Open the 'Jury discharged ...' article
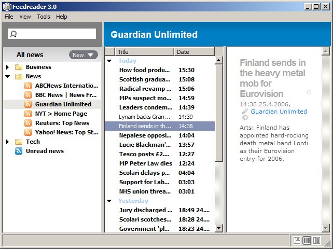Image resolution: width=333 pixels, height=249 pixels. [160, 210]
